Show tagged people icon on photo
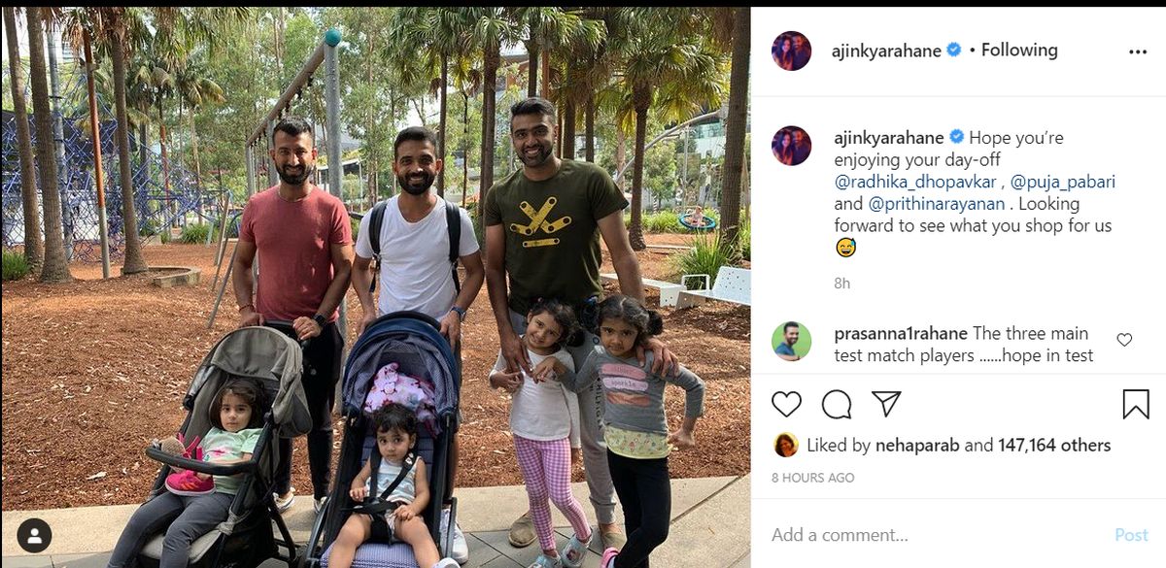The image size is (1166, 568). point(34,535)
